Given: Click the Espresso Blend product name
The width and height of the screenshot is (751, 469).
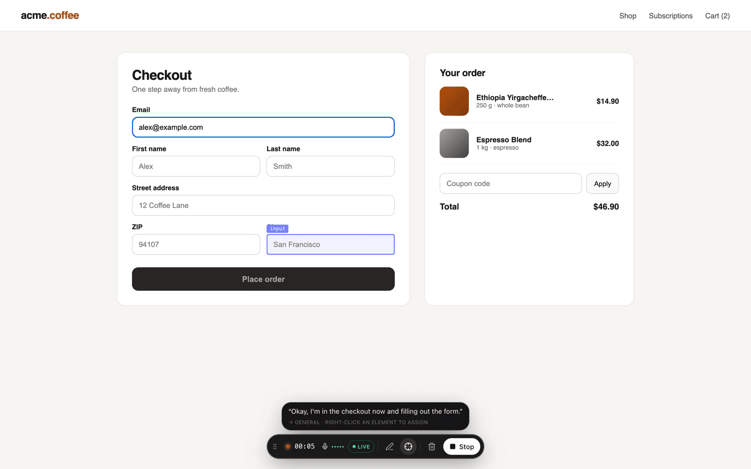Looking at the screenshot, I should (504, 140).
